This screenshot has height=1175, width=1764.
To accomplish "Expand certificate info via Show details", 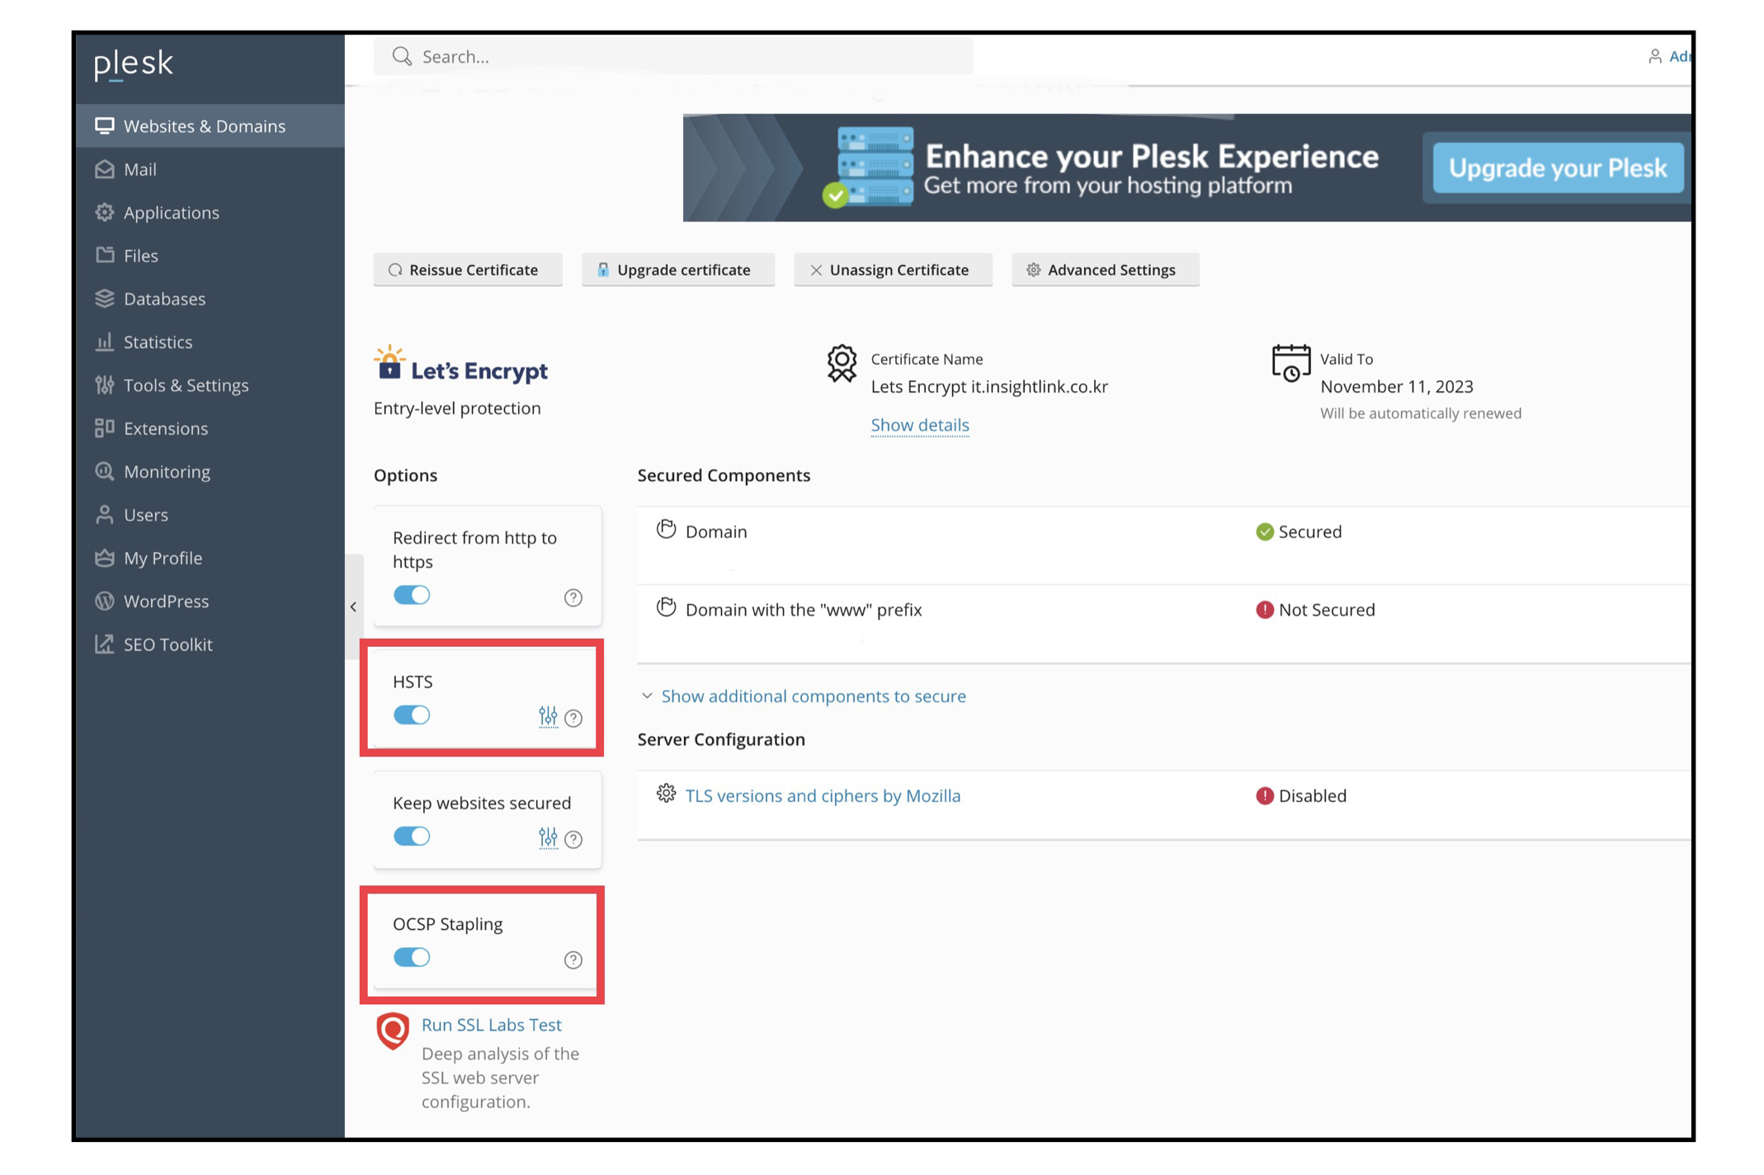I will pos(919,425).
